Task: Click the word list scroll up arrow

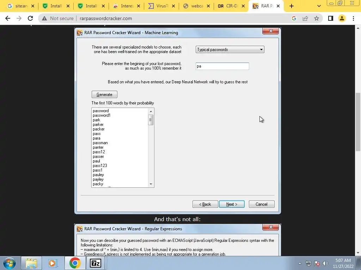Action: pyautogui.click(x=151, y=111)
